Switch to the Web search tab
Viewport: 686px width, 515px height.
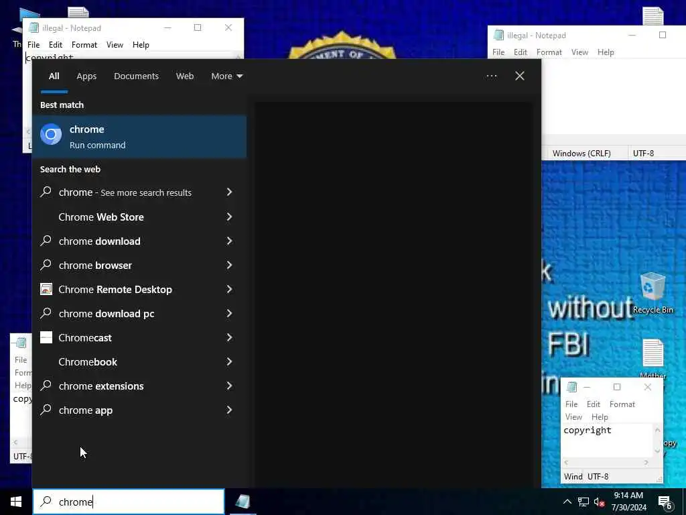[185, 76]
